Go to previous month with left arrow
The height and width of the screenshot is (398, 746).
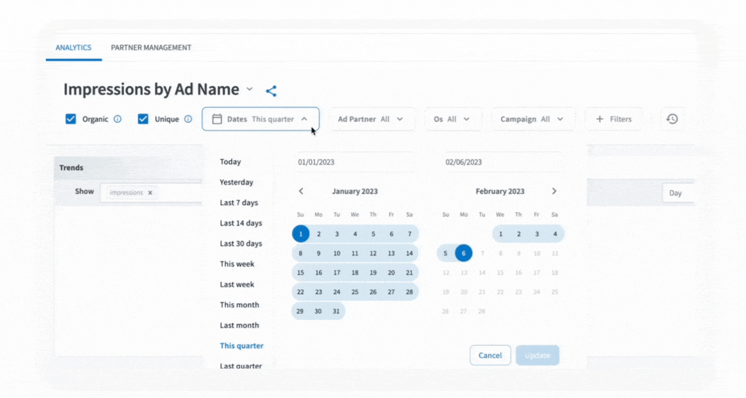pos(301,191)
